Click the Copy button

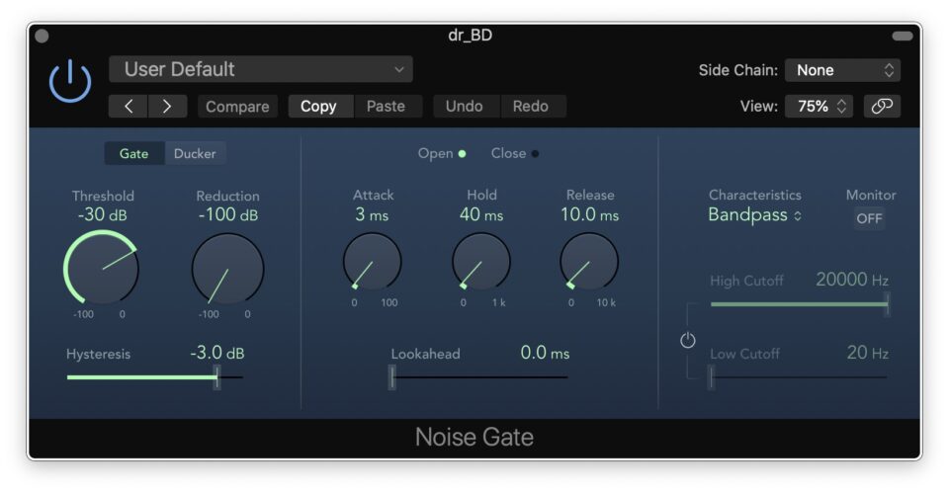click(318, 107)
